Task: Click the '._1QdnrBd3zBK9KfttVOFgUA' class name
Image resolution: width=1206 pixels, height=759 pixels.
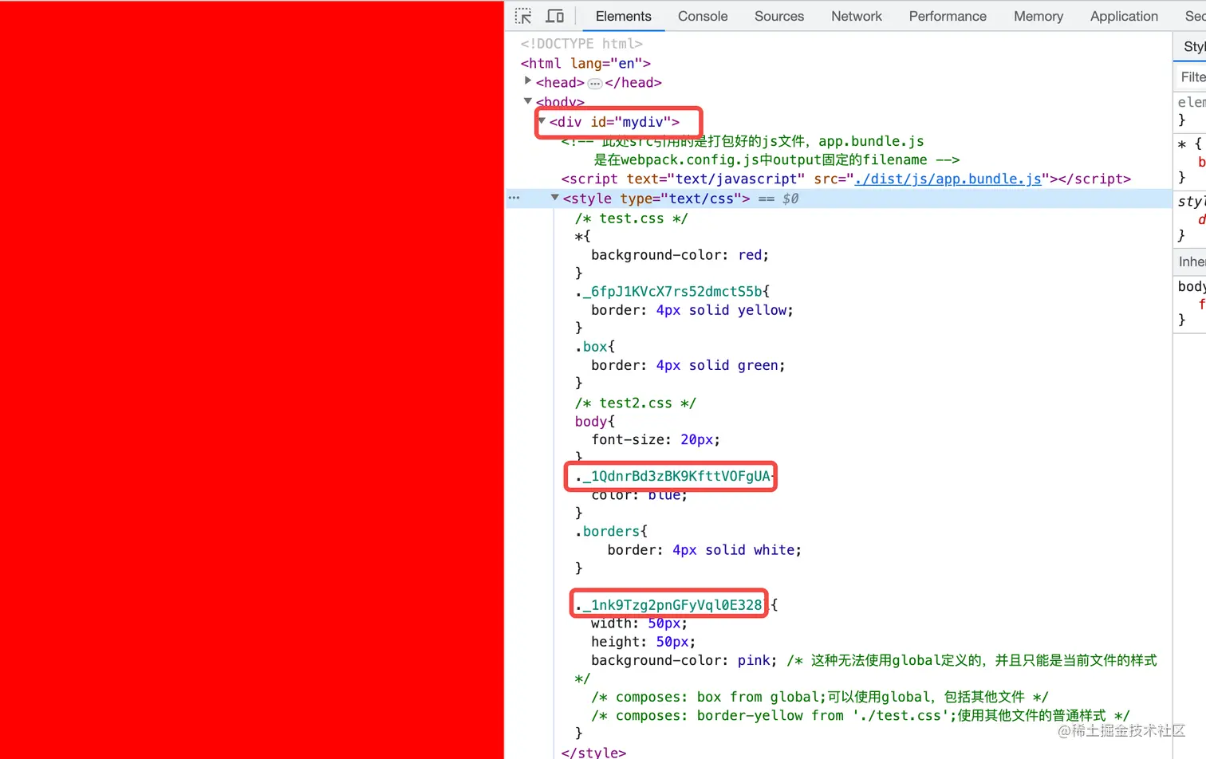Action: 674,476
